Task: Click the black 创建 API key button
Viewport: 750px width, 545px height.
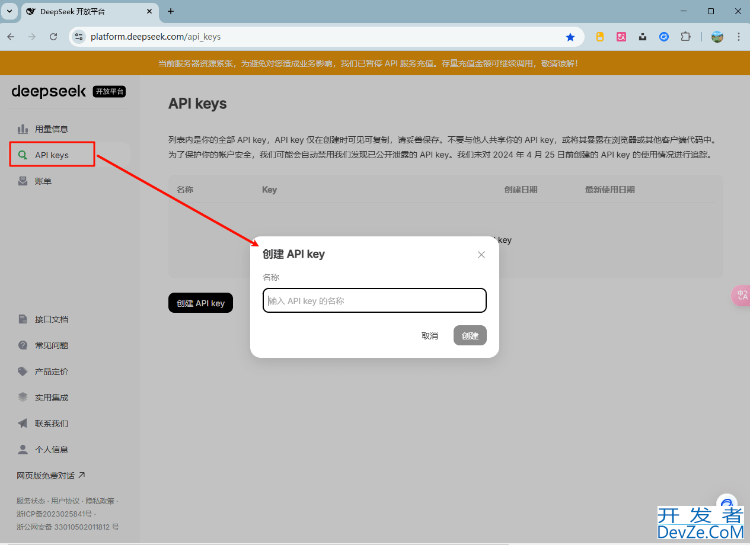Action: tap(200, 303)
